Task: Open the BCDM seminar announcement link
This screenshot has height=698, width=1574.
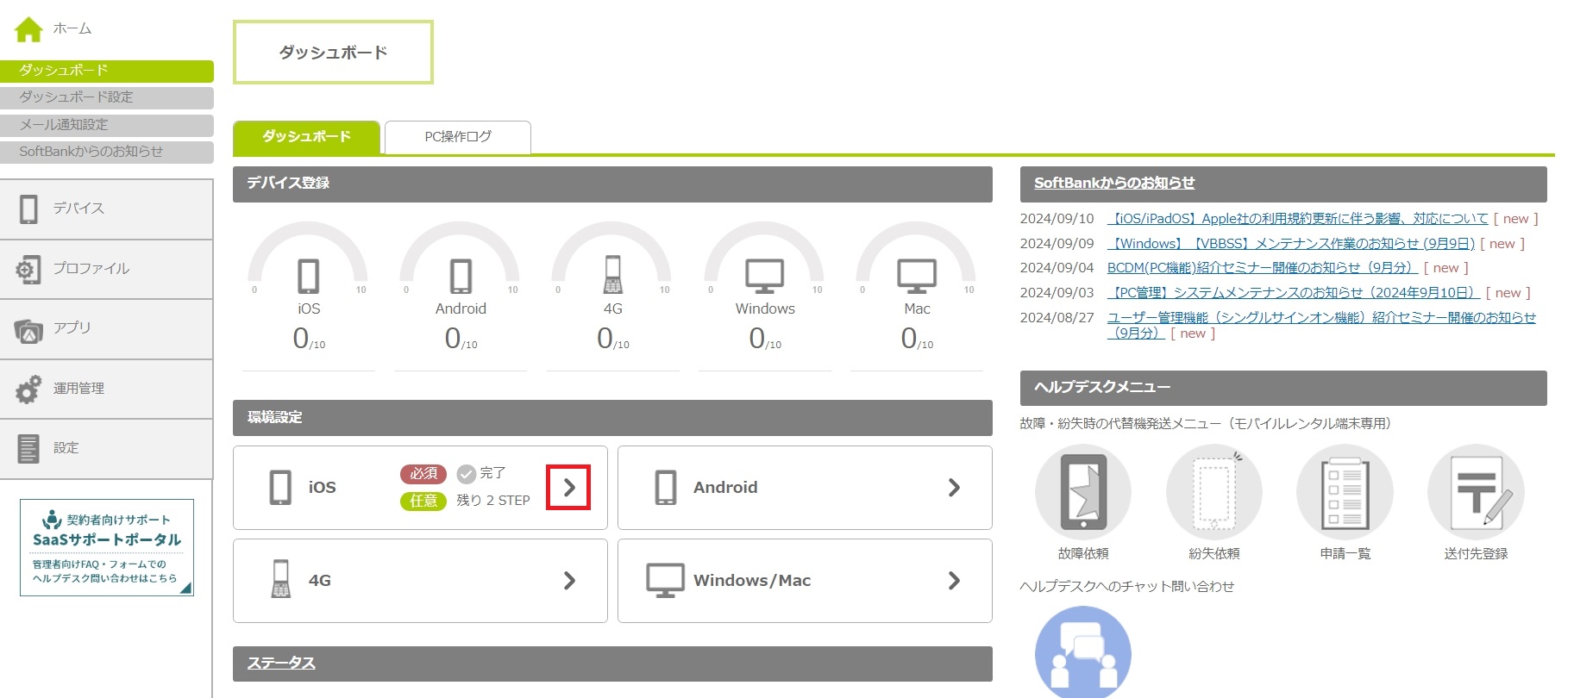Action: (1262, 268)
